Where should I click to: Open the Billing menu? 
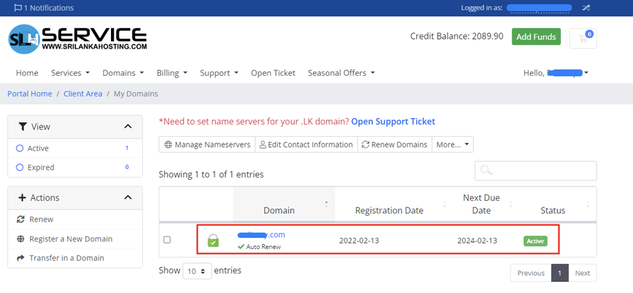(x=171, y=73)
